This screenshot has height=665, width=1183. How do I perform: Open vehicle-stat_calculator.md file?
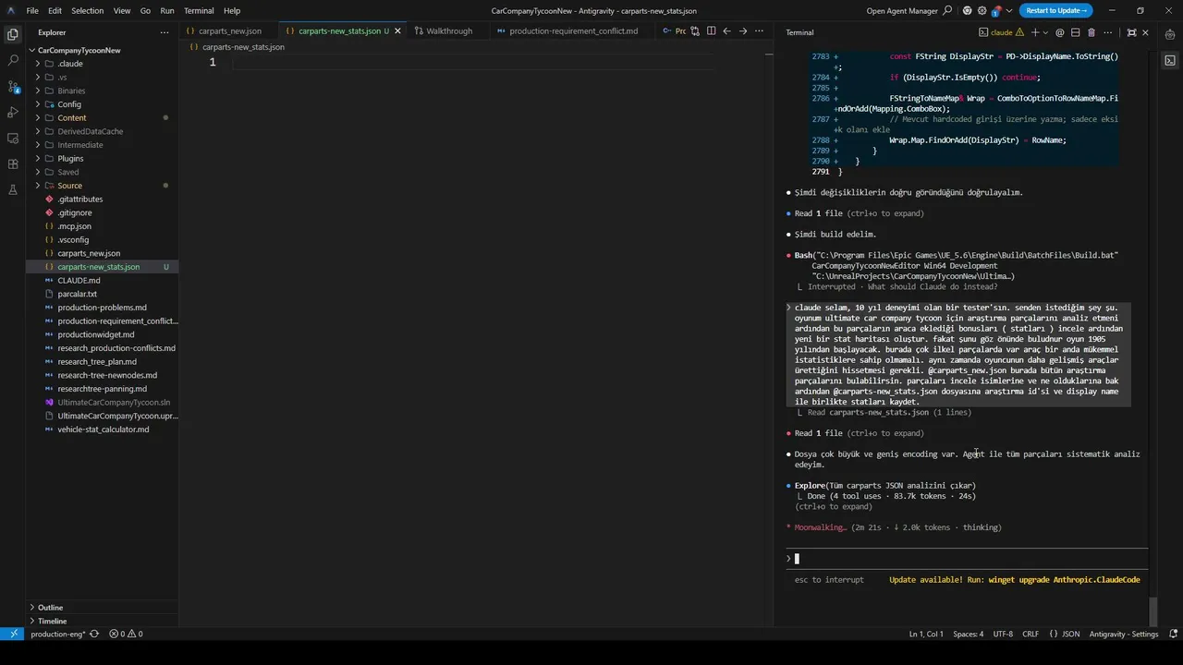103,429
